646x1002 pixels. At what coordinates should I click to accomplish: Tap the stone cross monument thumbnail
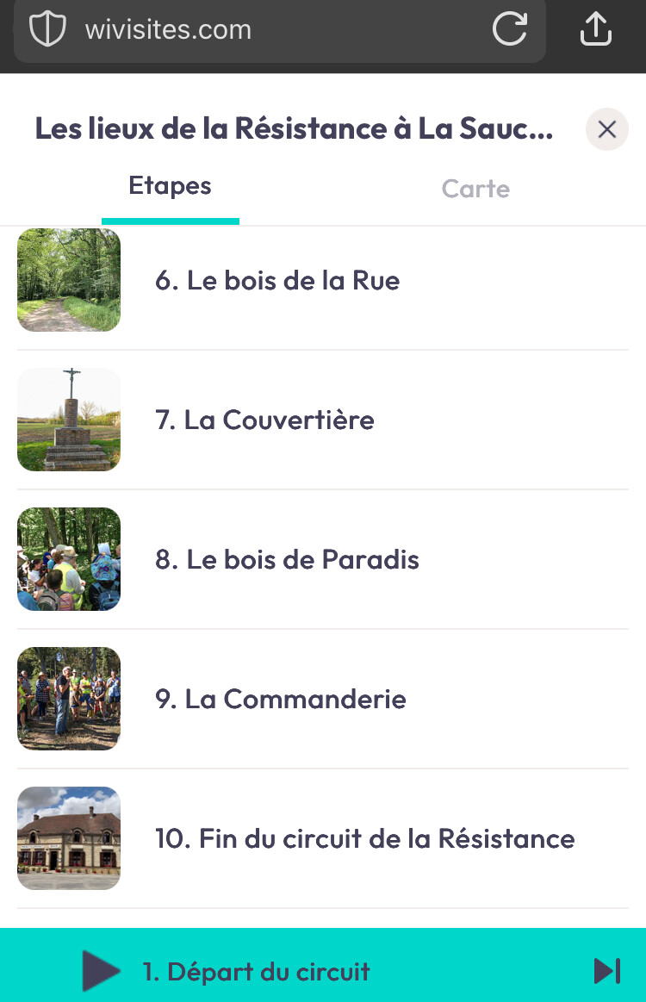point(69,420)
